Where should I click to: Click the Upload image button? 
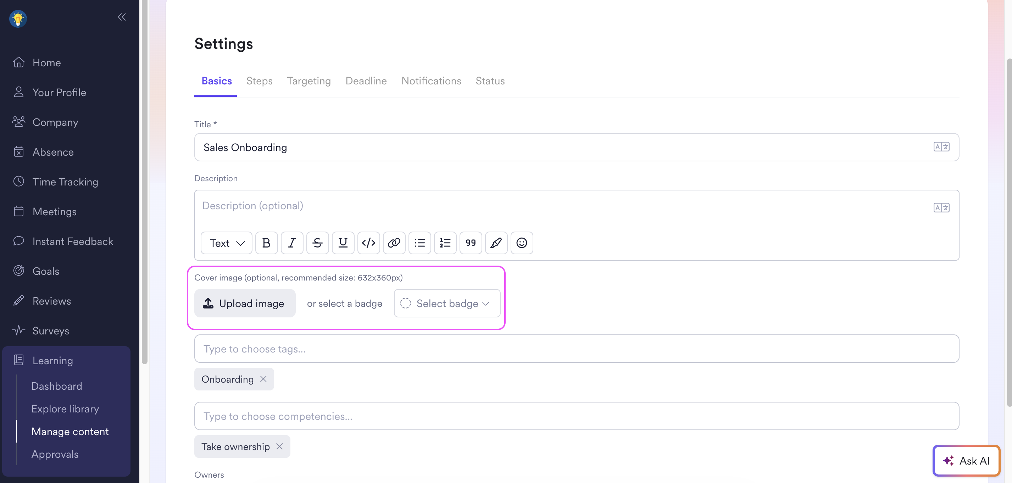(244, 304)
